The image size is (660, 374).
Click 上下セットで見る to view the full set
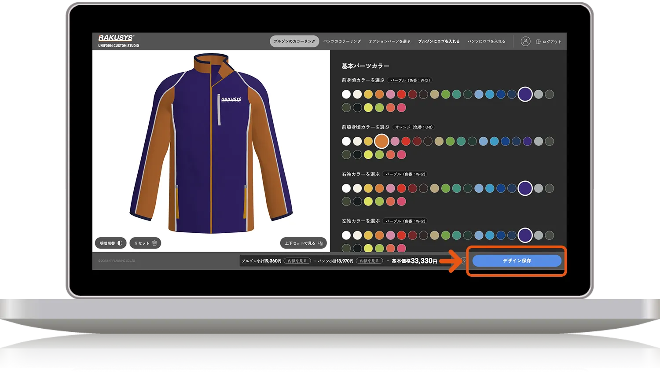click(x=303, y=243)
